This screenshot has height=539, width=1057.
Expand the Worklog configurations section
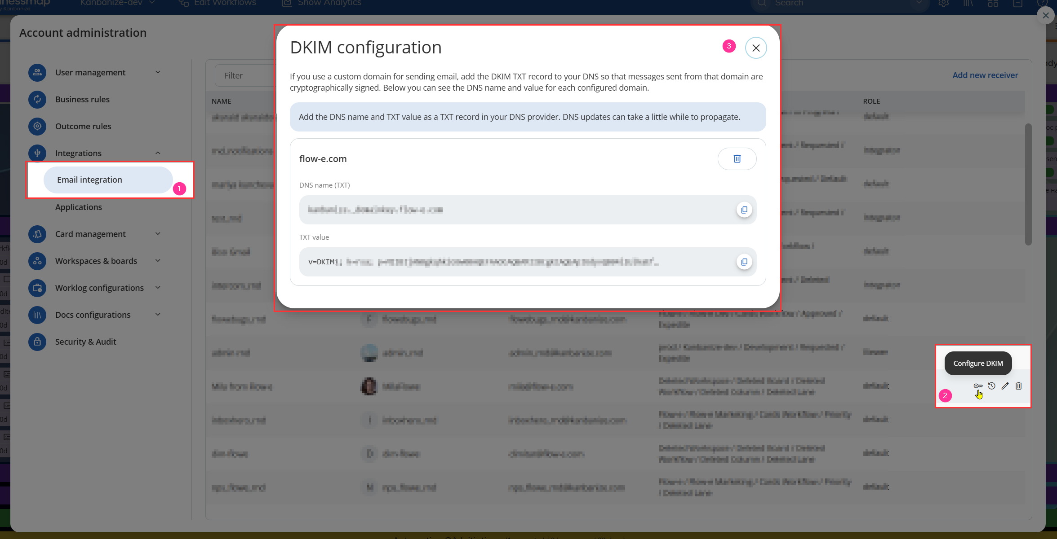click(158, 288)
